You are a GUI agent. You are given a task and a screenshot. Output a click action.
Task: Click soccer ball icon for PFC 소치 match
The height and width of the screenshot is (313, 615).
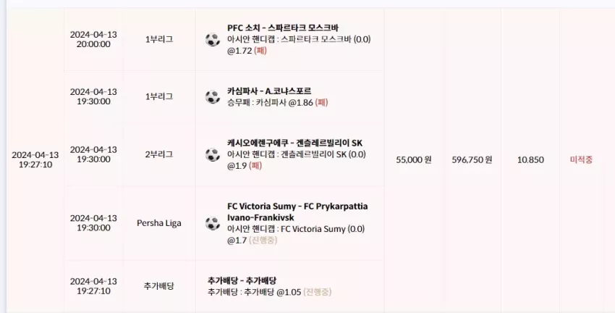coord(213,40)
